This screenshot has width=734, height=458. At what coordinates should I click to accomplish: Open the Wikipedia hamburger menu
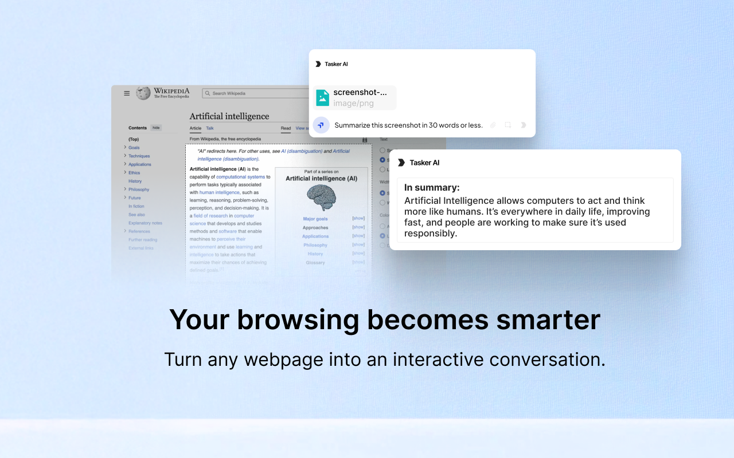127,93
